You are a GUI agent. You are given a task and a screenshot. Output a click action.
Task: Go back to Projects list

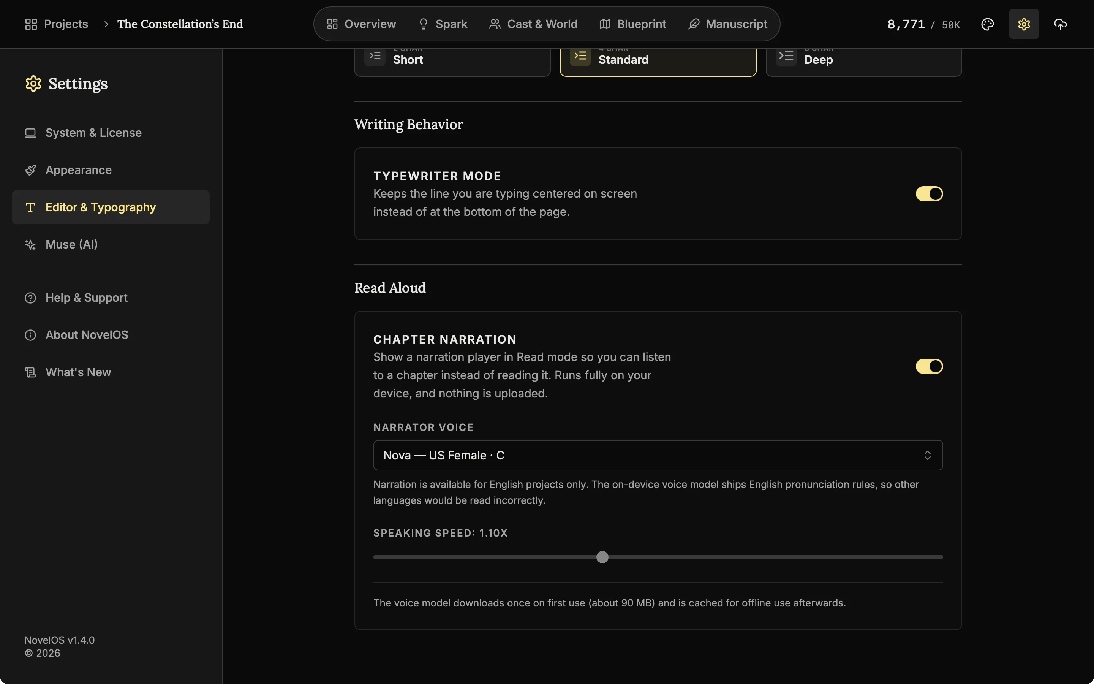(57, 24)
